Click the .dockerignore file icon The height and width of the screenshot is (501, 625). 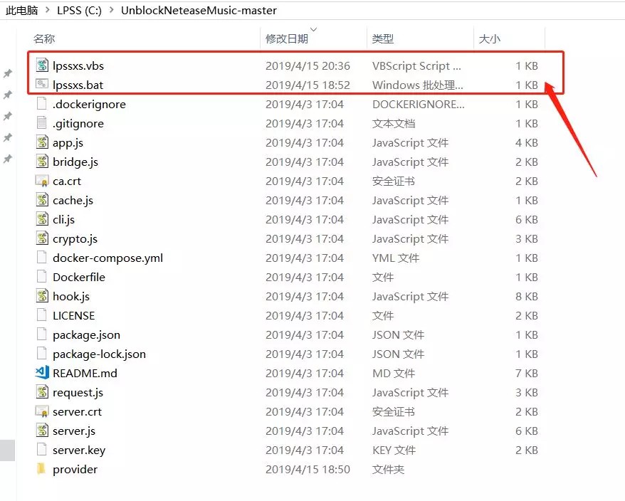pyautogui.click(x=41, y=104)
